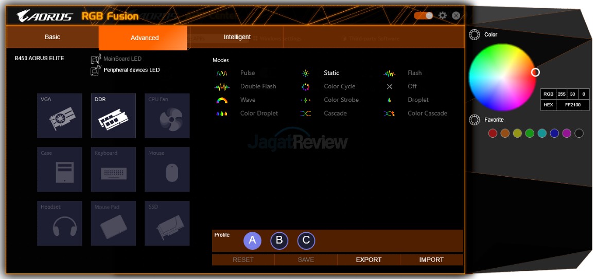Click the red RGB value field 255
Viewport: 596px width, 279px height.
[x=562, y=94]
